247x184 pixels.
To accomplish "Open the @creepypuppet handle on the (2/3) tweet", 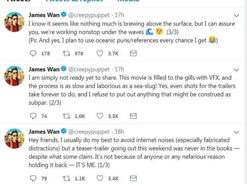I will click(x=87, y=69).
